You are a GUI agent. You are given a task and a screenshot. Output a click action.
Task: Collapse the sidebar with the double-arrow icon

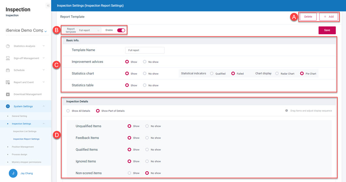(48, 6)
